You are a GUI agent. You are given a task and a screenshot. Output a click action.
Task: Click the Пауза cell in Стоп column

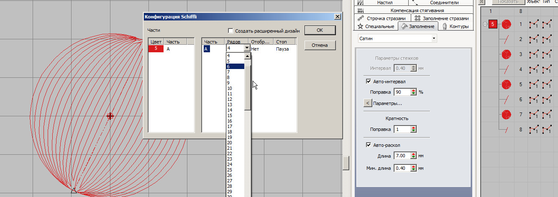pyautogui.click(x=282, y=49)
